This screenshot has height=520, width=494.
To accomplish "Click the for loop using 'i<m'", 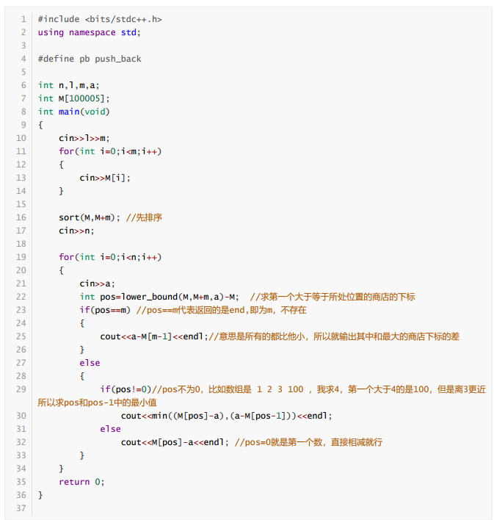I will pyautogui.click(x=110, y=151).
